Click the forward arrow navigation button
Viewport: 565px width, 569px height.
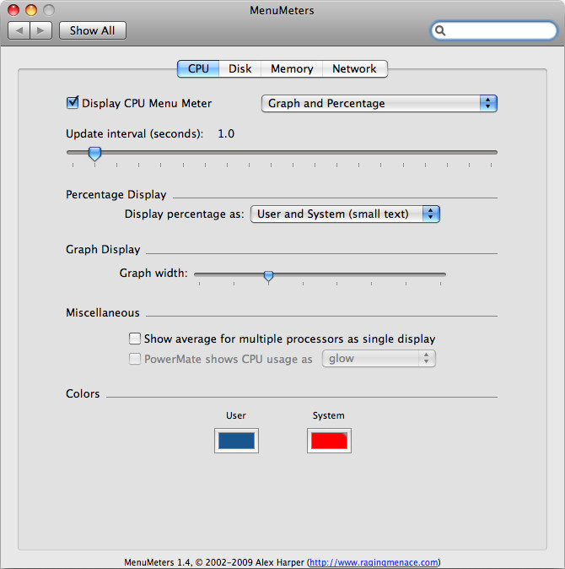[41, 30]
